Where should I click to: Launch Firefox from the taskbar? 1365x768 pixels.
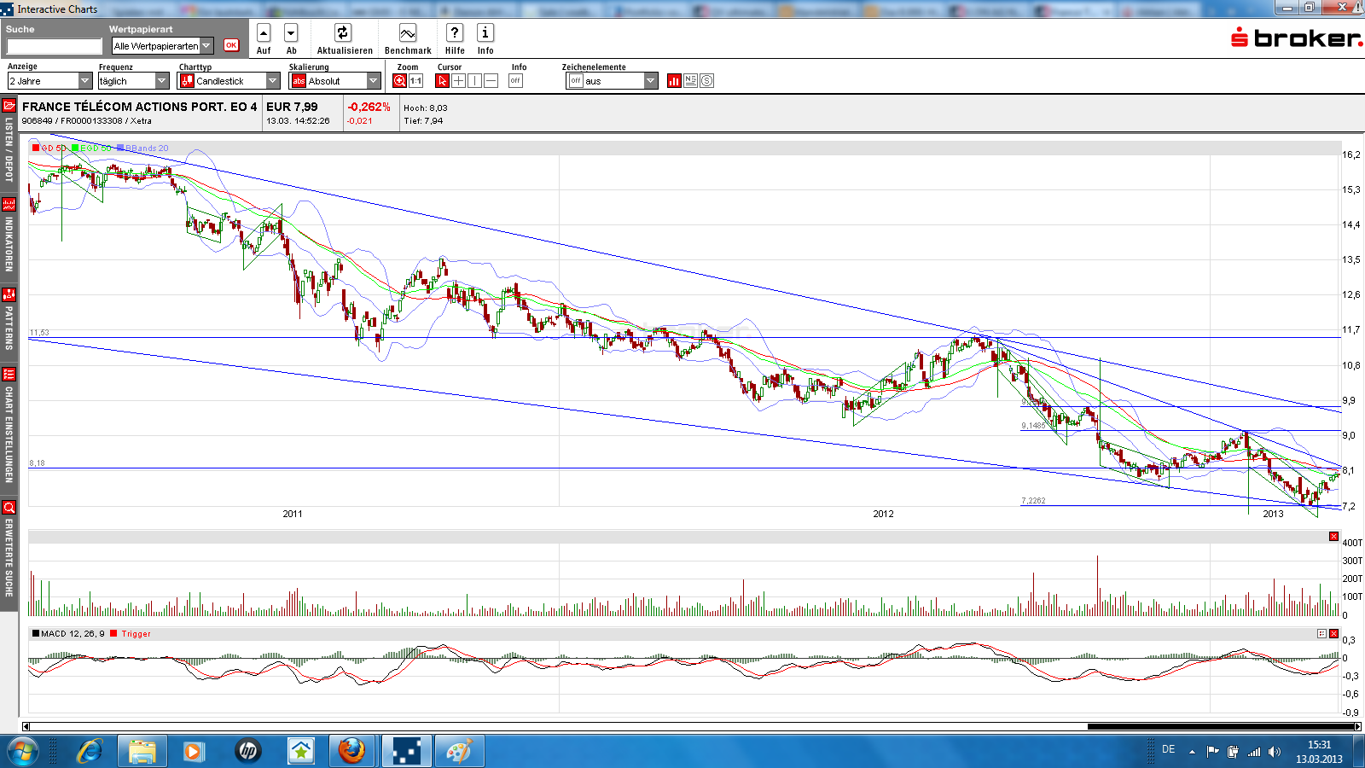pyautogui.click(x=351, y=751)
